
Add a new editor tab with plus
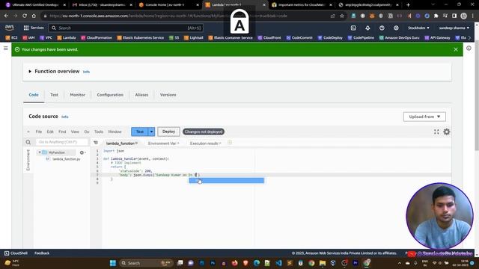(x=230, y=143)
